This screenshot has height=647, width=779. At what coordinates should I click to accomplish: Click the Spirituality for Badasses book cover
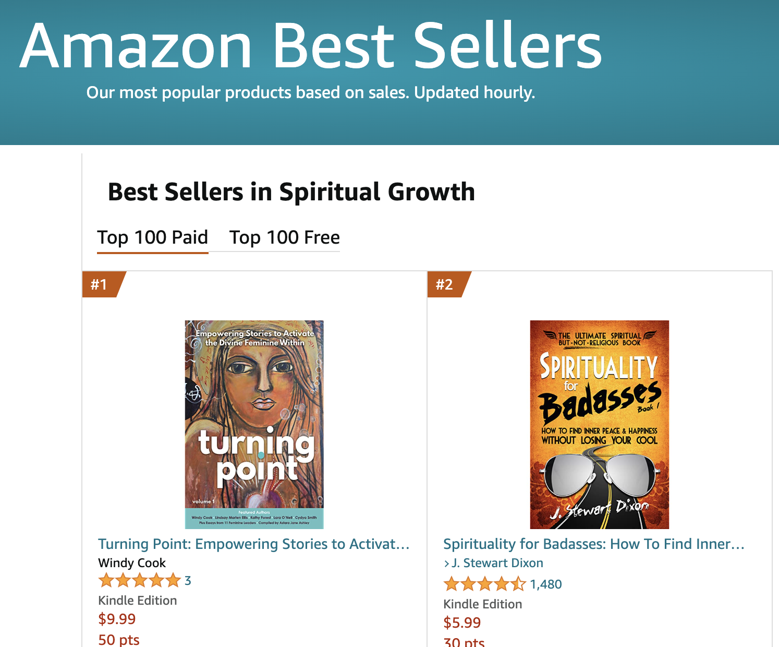pos(599,424)
